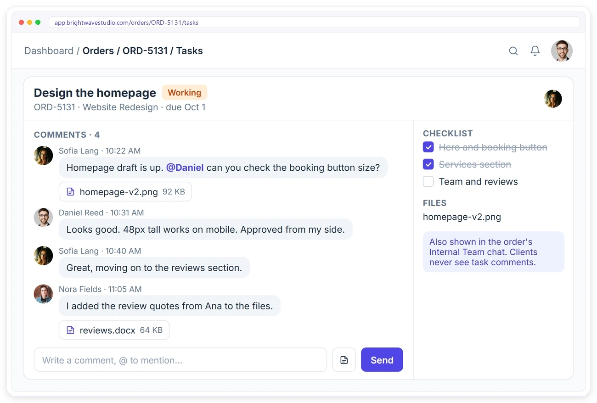Screen dimensions: 597x403
Task: Click Nora Fields' comment avatar
Action: [44, 294]
